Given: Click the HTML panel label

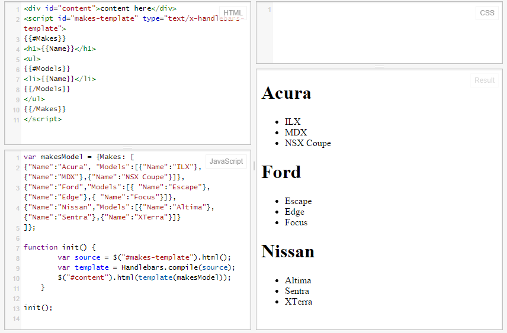Looking at the screenshot, I should [x=233, y=13].
